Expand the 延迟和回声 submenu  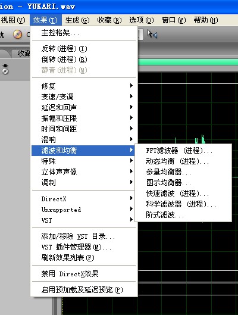[84, 107]
